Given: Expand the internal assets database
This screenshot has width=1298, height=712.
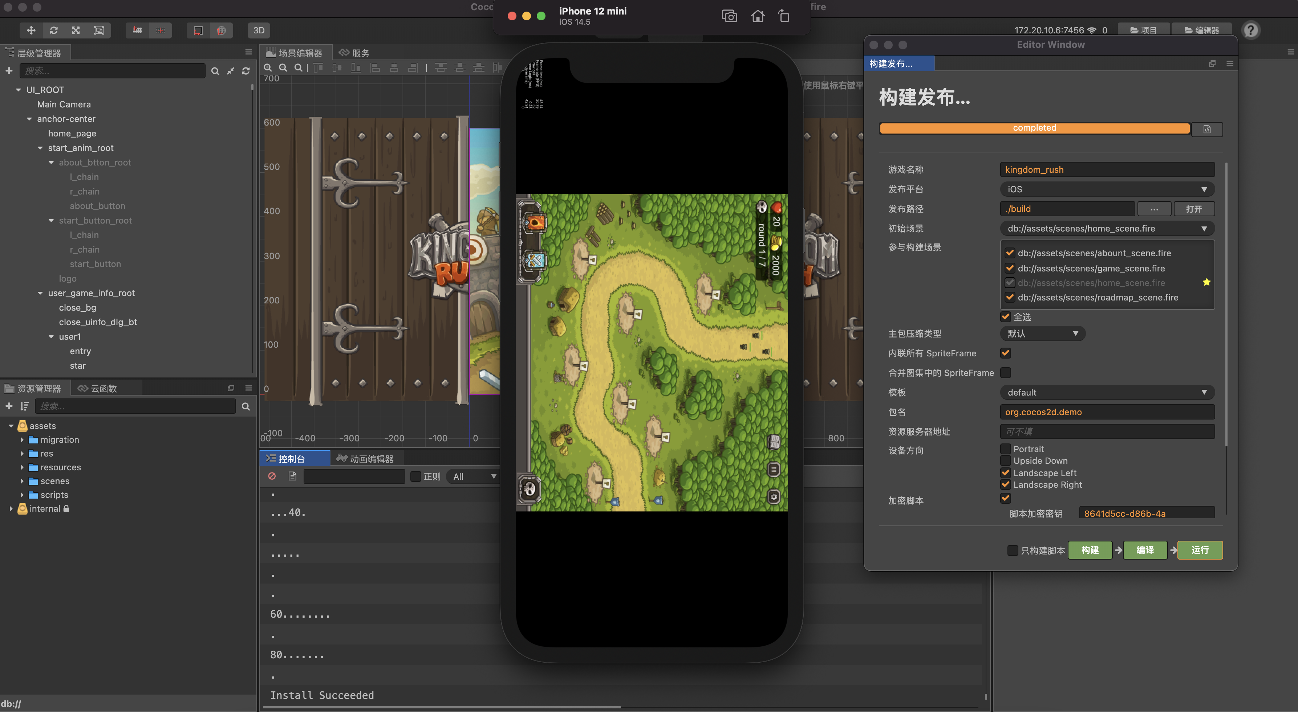Looking at the screenshot, I should [11, 508].
